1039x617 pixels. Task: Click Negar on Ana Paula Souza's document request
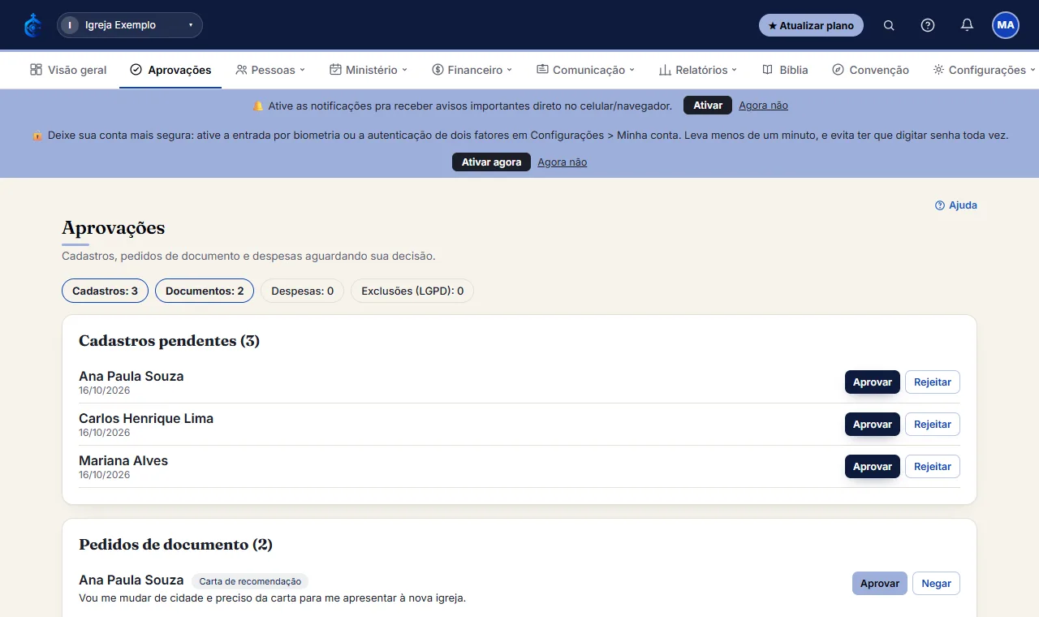coord(936,583)
